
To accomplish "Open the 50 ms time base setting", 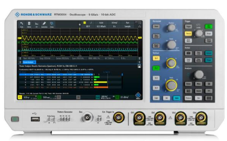I will [114, 23].
